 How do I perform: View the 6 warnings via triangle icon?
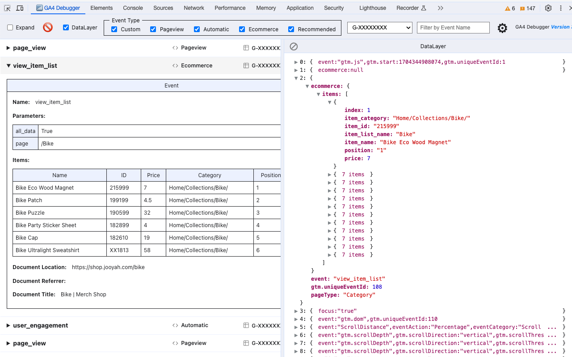507,8
